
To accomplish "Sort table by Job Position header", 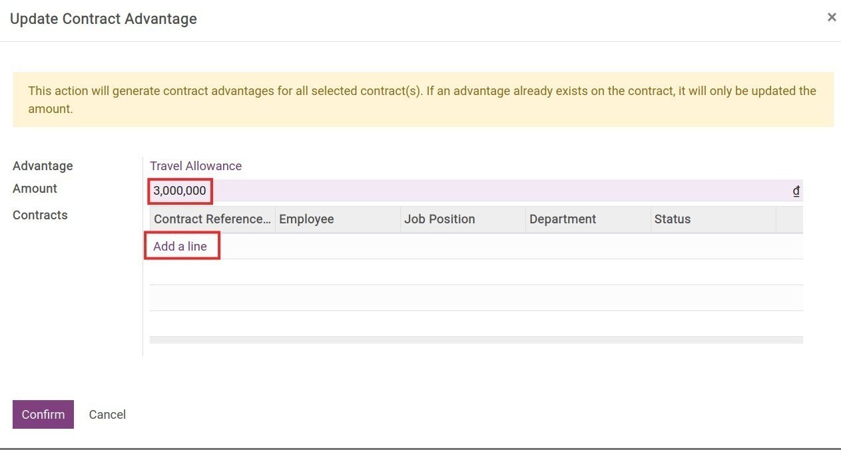I will 439,219.
